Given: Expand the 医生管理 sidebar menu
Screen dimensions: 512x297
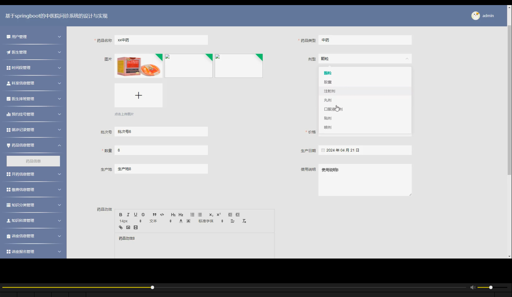Looking at the screenshot, I should point(33,52).
